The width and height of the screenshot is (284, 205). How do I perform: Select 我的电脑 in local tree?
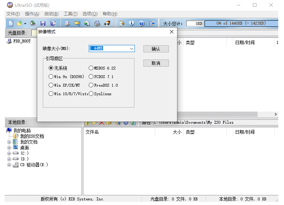click(22, 130)
